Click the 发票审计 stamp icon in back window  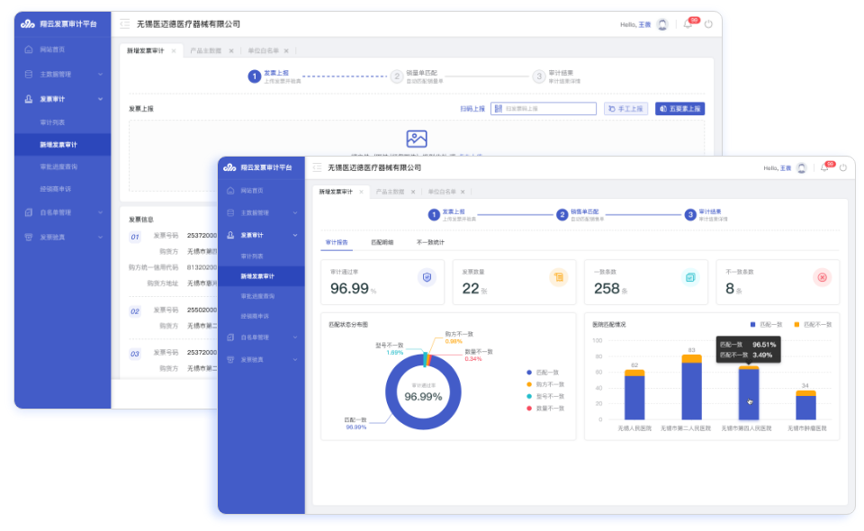[29, 99]
